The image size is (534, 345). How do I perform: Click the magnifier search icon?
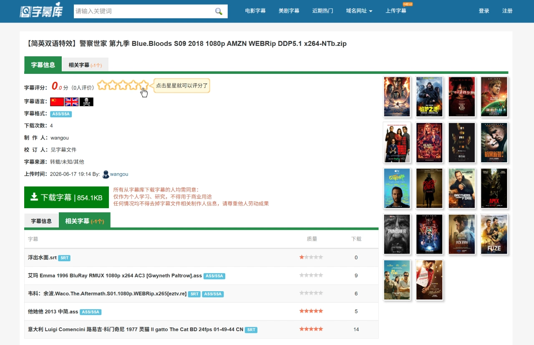(x=219, y=11)
